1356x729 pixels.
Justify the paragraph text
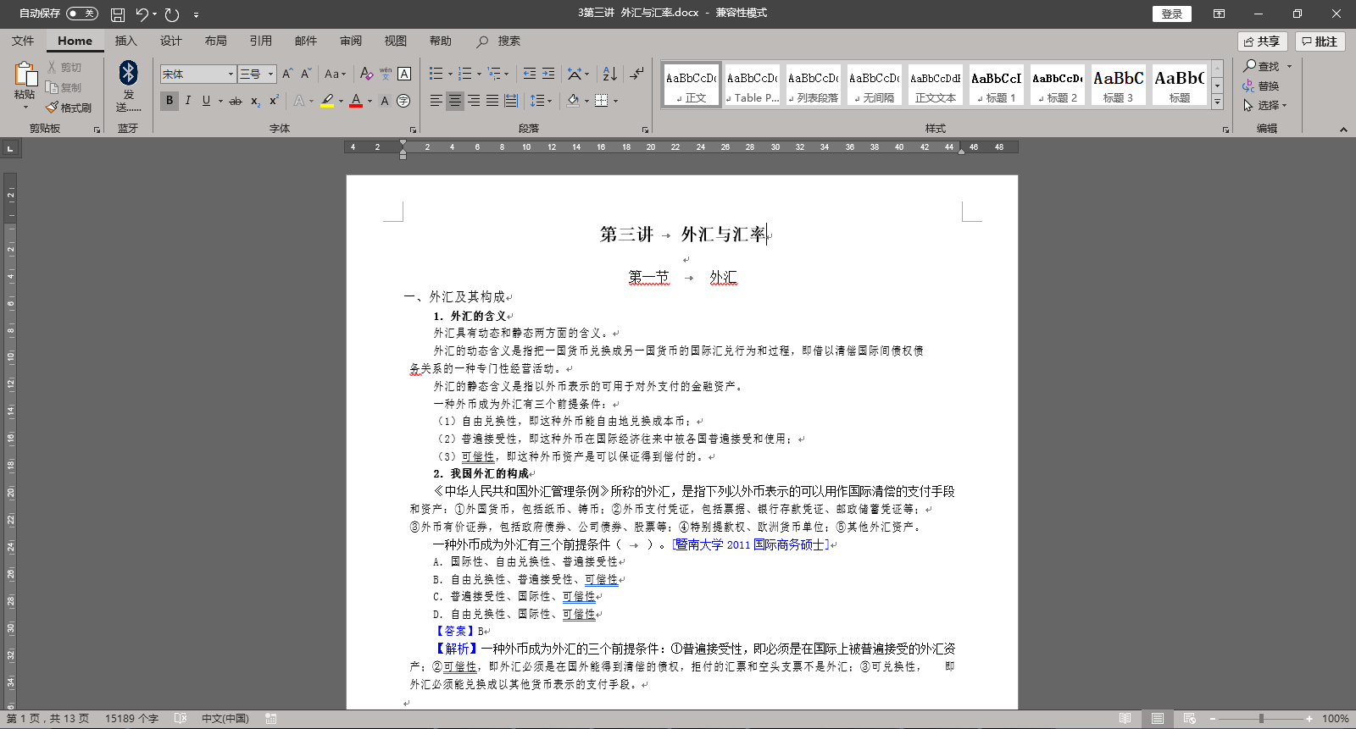click(492, 101)
